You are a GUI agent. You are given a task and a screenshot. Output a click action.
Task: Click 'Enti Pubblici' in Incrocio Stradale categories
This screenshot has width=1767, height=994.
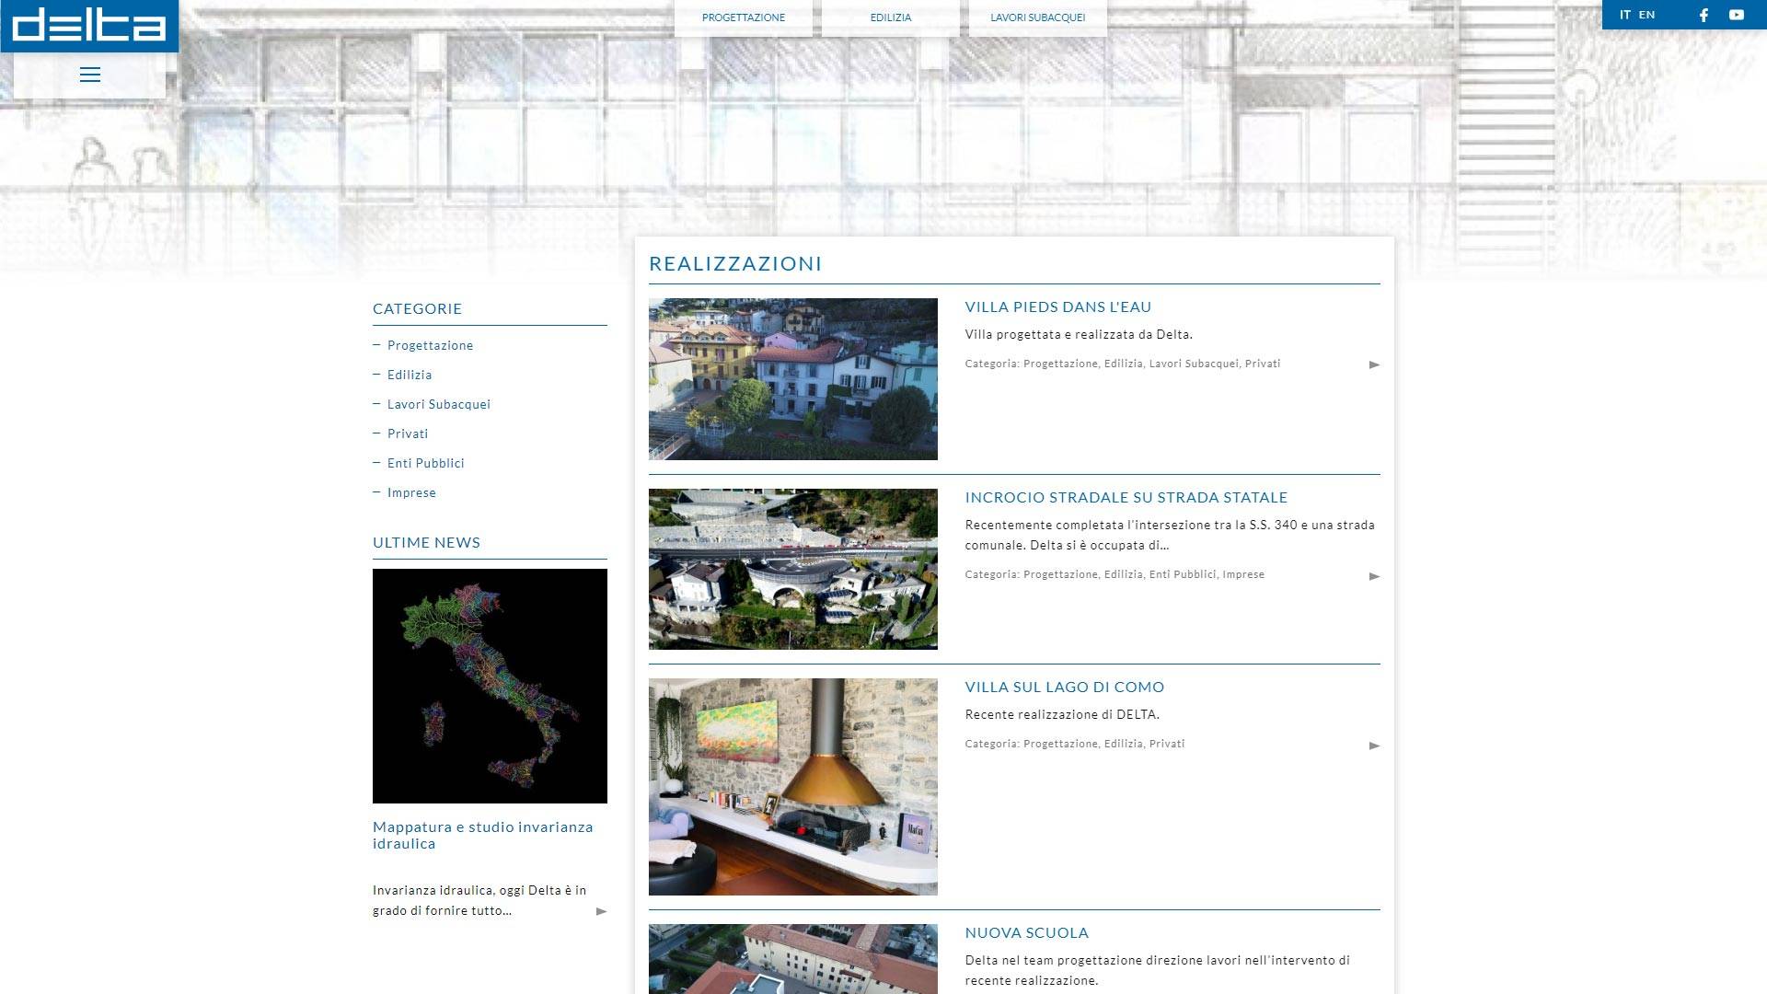pos(1183,574)
